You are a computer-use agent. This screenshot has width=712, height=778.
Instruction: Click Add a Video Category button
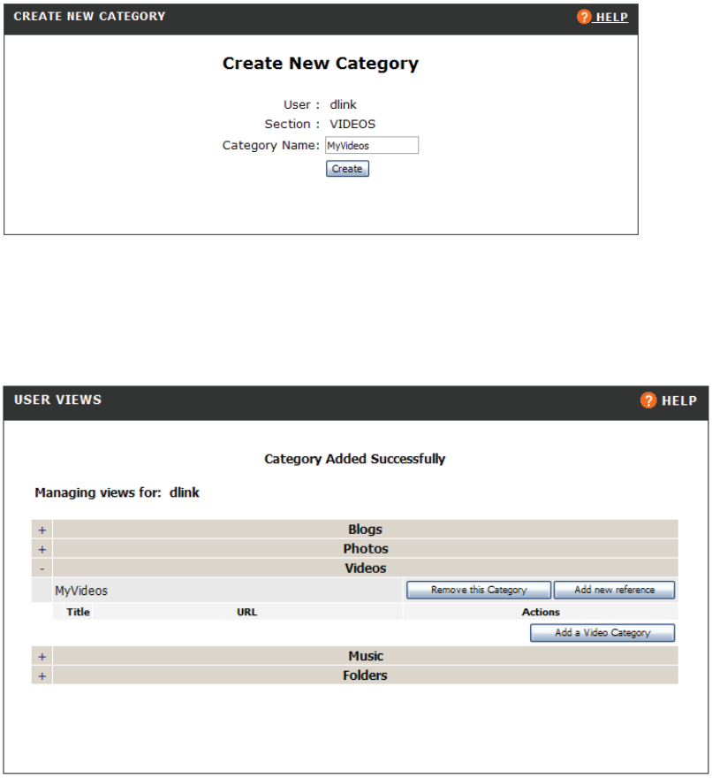click(x=602, y=633)
